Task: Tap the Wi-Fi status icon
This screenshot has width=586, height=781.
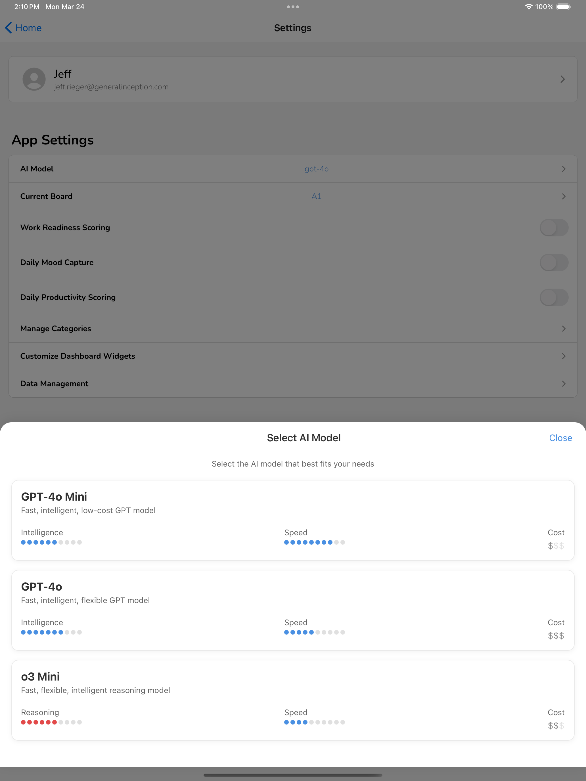Action: [x=528, y=7]
